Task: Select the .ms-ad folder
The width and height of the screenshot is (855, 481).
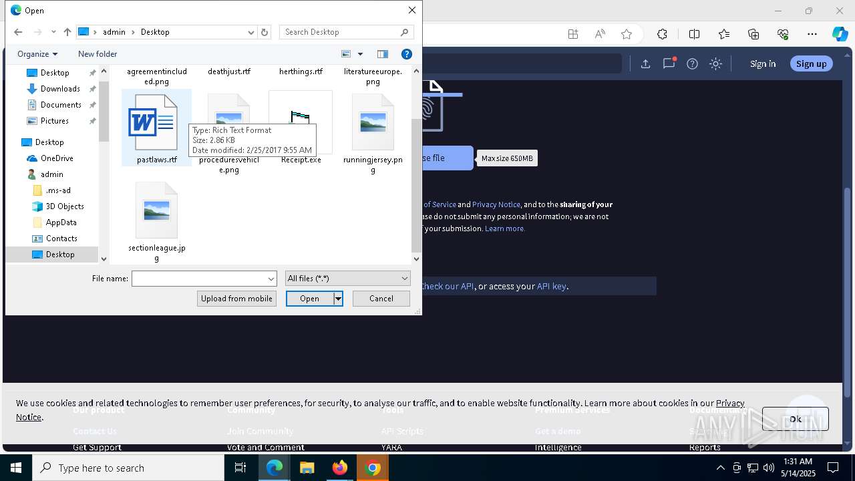Action: (x=58, y=190)
